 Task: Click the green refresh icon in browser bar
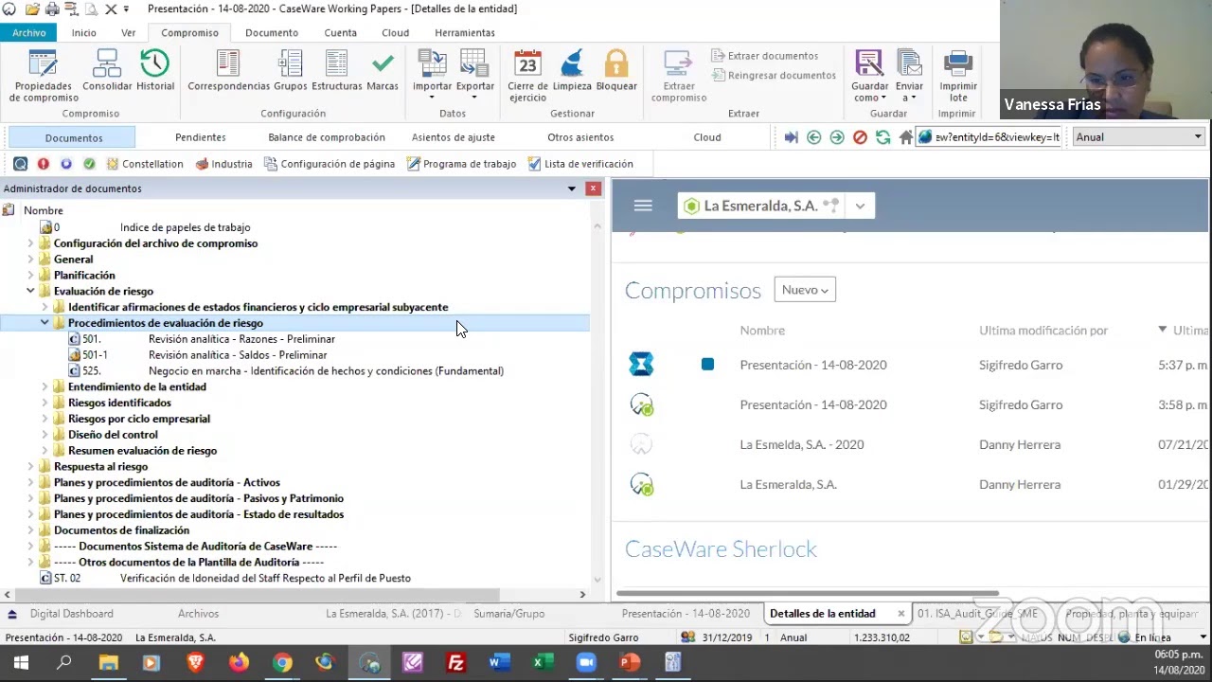point(882,137)
